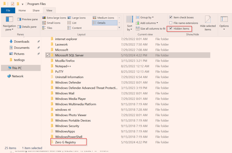Select Windows Defender Advanced Threat Protection folder
Viewport: 232px width, 153px height.
tap(86, 88)
